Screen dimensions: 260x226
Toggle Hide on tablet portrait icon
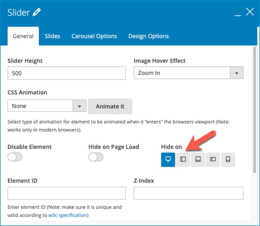tap(198, 159)
